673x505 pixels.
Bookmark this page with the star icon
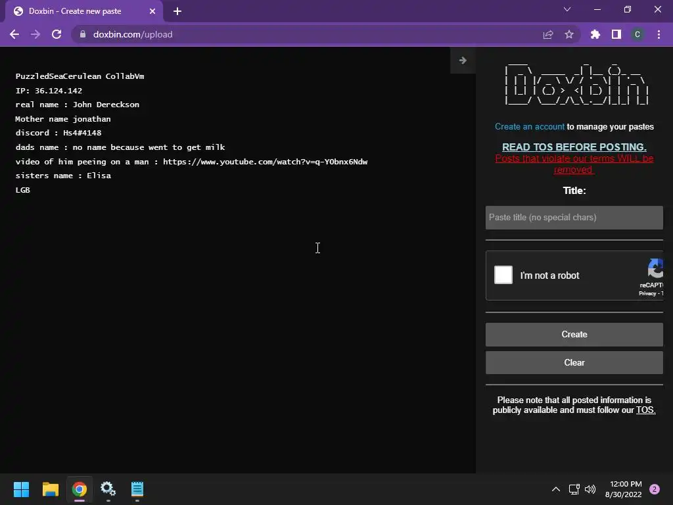click(569, 34)
